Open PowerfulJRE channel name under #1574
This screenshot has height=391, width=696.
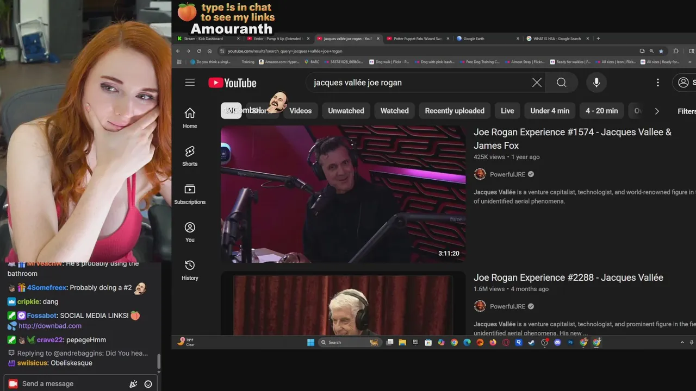[508, 174]
